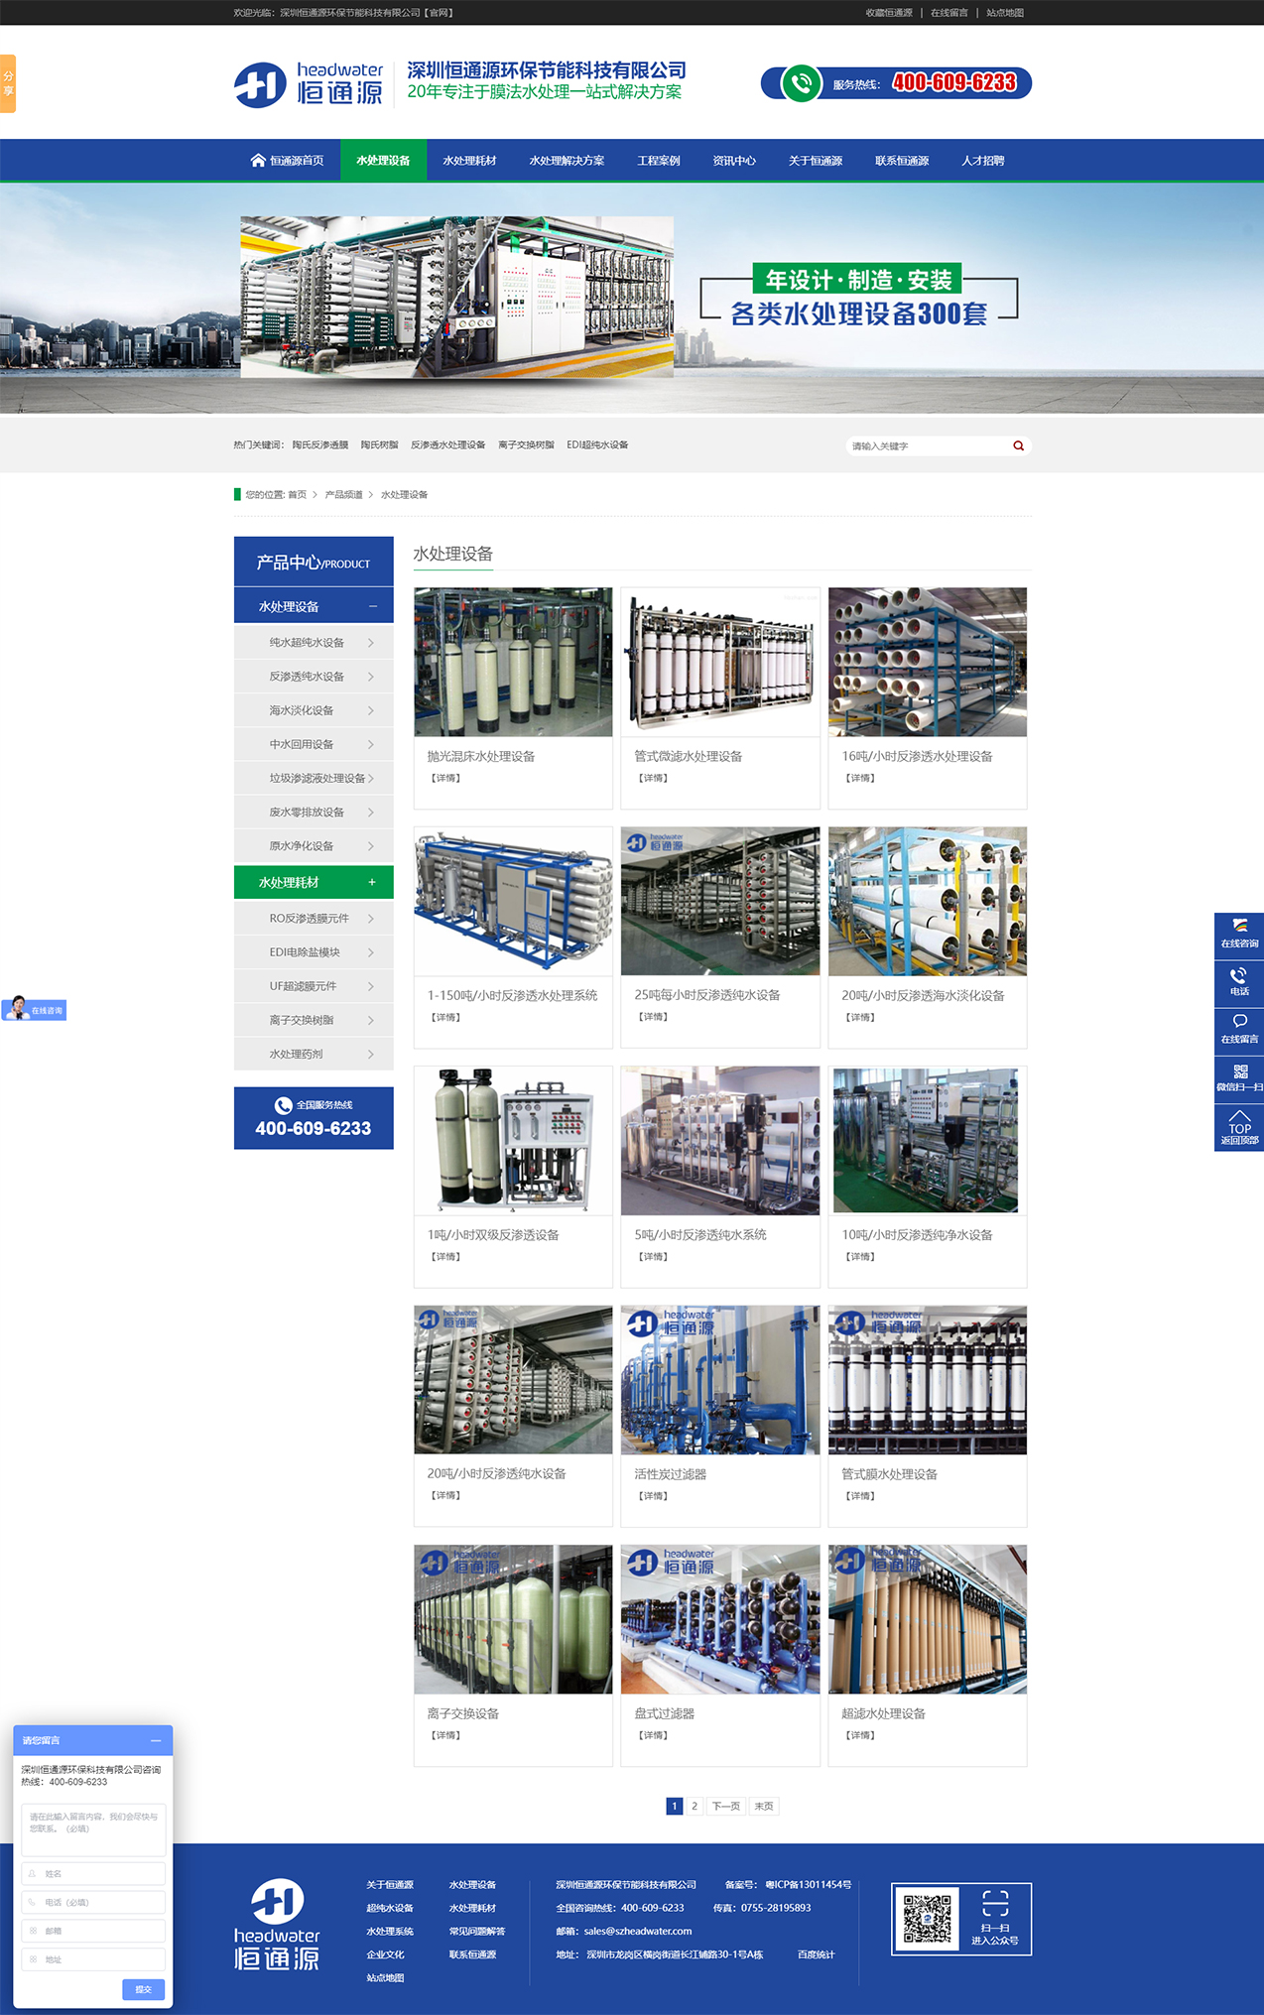Image resolution: width=1264 pixels, height=2015 pixels.
Task: Minimize the leave-a-message chat widget
Action: tap(155, 1740)
